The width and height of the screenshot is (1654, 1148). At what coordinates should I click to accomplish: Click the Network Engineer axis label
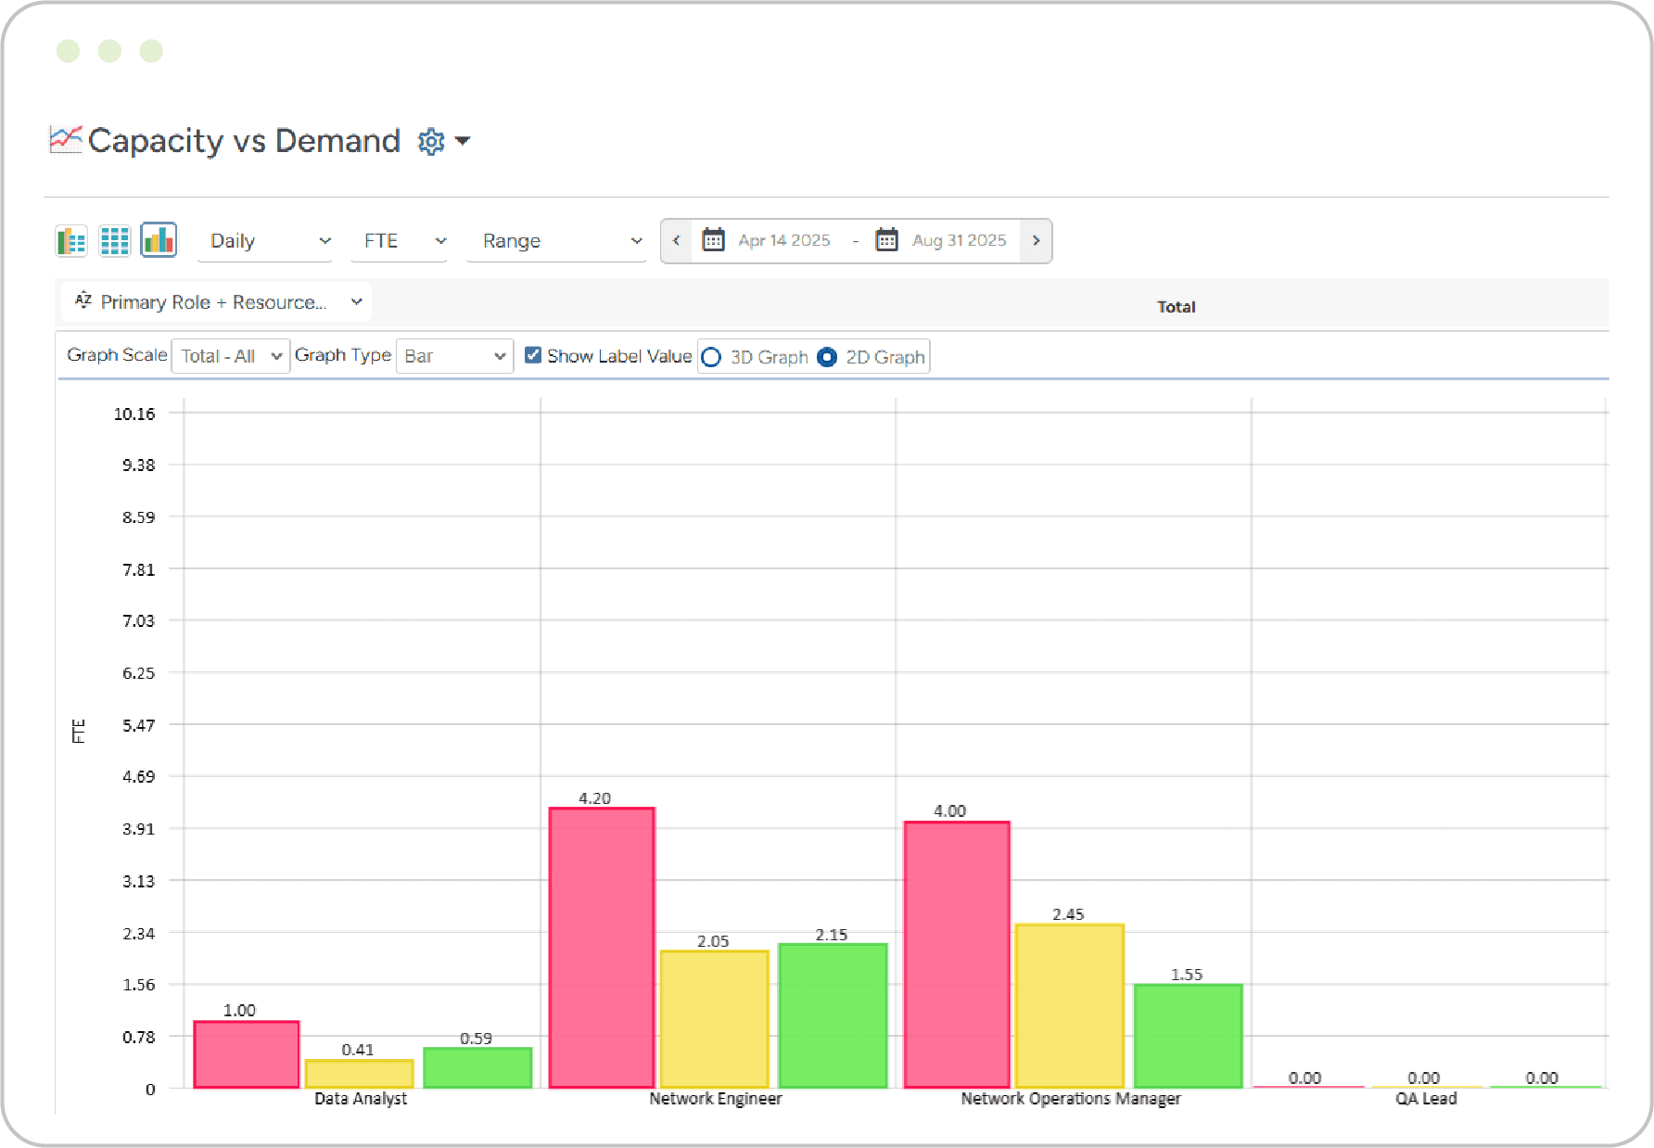click(x=716, y=1099)
